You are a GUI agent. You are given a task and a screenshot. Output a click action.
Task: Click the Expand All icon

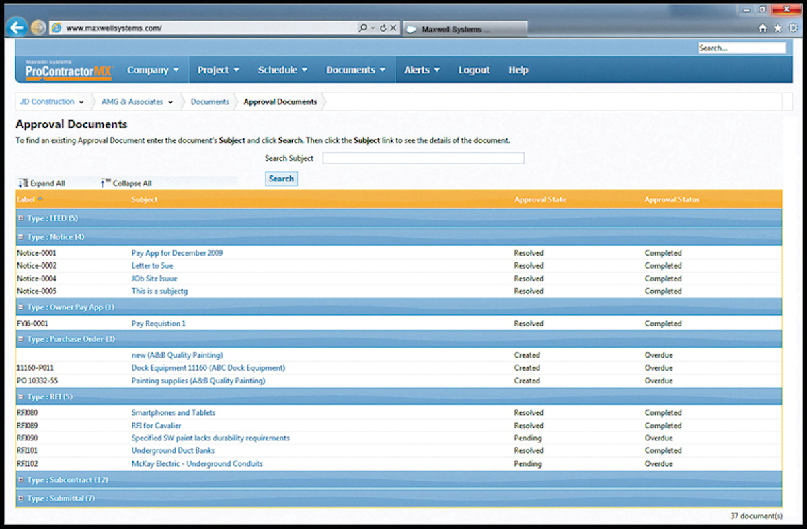click(x=22, y=183)
